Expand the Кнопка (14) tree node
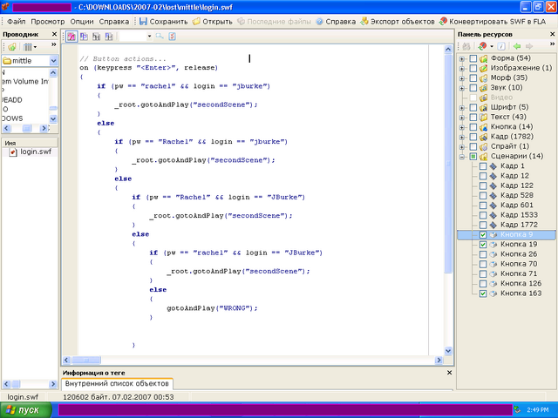The width and height of the screenshot is (558, 418). pyautogui.click(x=462, y=127)
